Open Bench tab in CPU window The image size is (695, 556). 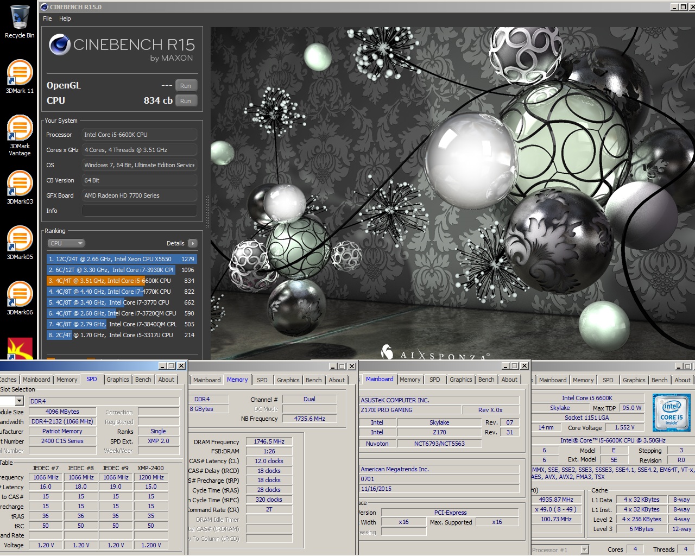coord(660,380)
